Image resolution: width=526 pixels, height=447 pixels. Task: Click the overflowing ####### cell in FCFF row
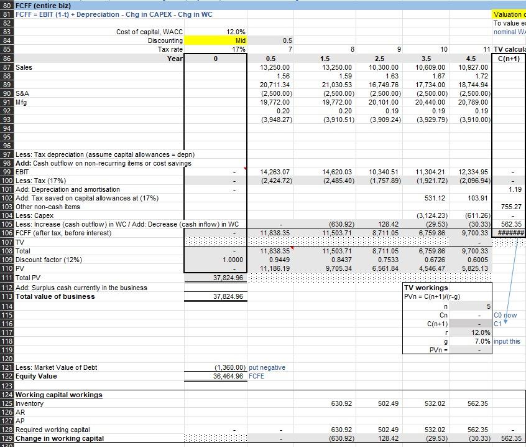[509, 233]
